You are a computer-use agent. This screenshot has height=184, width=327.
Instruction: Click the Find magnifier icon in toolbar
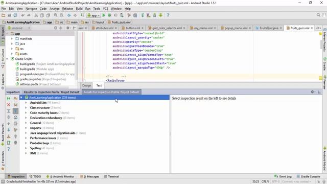tap(56, 15)
